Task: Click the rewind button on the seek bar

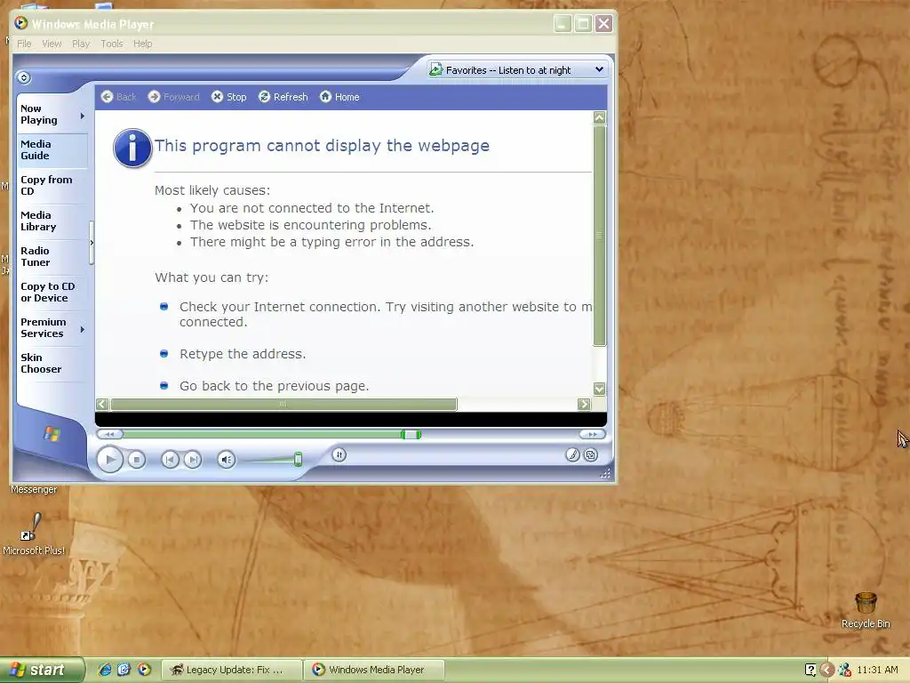Action: 109,434
